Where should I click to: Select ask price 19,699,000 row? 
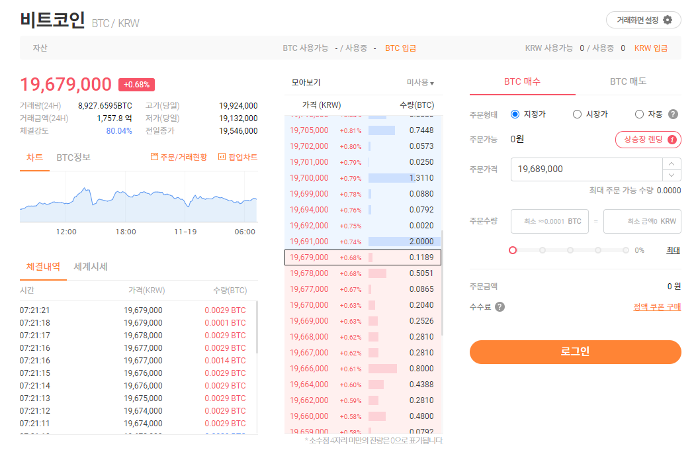363,194
